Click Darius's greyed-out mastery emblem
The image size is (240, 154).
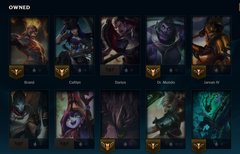pos(110,70)
